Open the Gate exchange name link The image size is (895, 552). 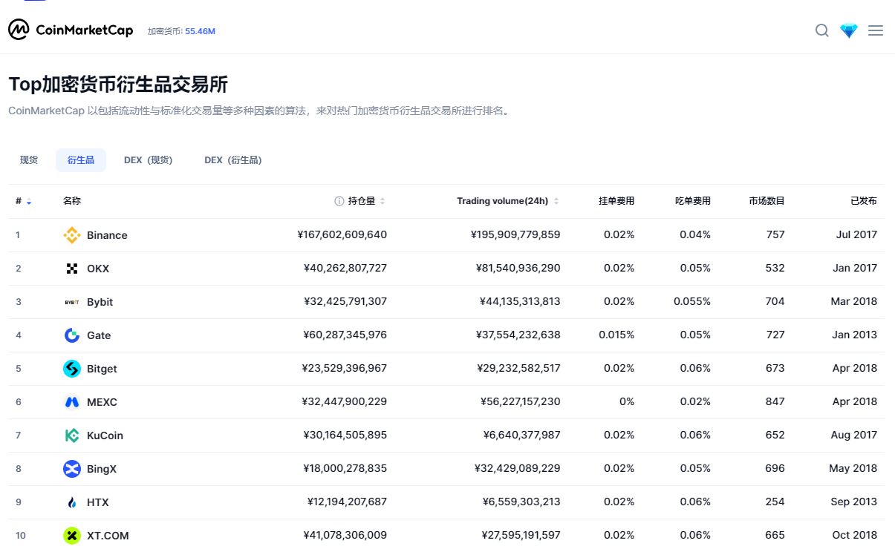99,335
